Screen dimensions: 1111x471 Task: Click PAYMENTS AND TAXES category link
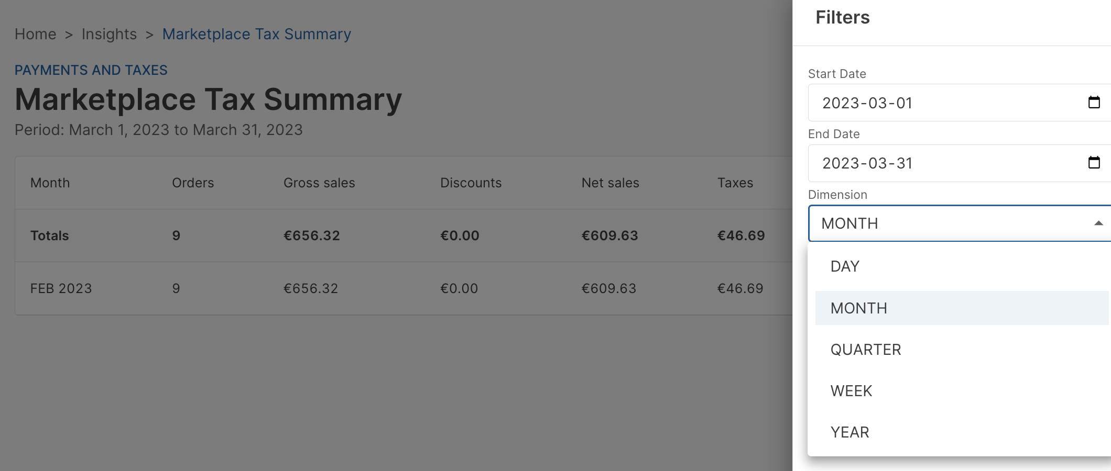[91, 70]
